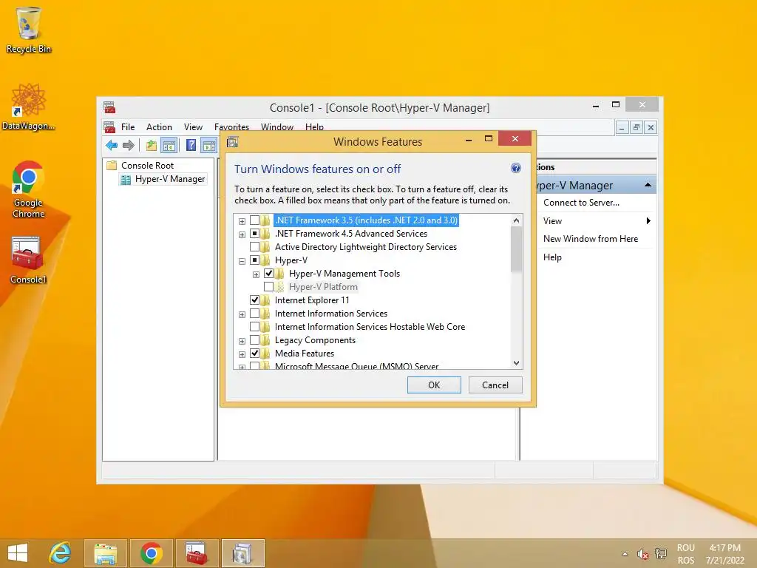Collapse Hyper-V Manager actions section

pos(648,185)
